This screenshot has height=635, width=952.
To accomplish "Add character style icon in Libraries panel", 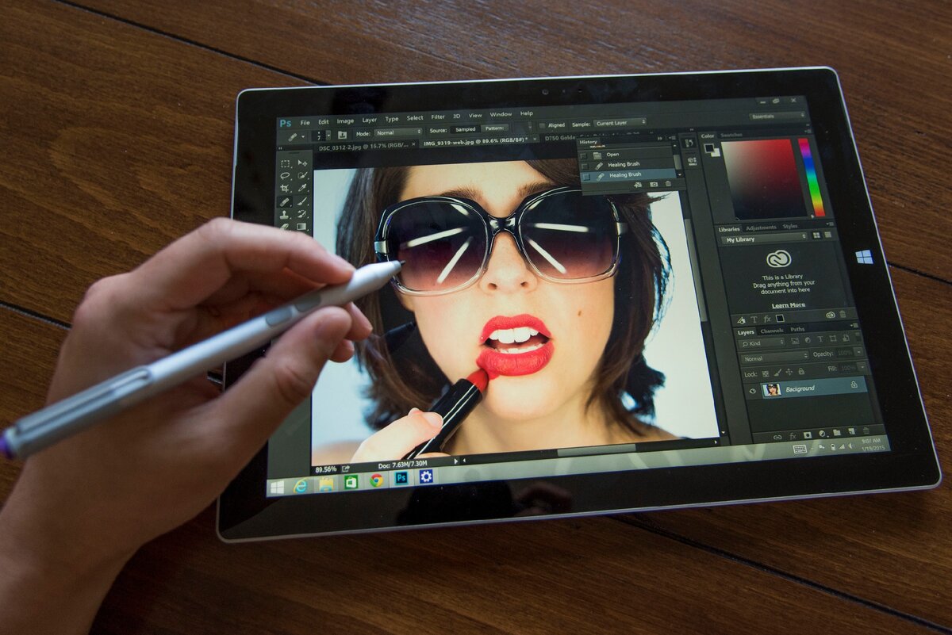I will 754,319.
